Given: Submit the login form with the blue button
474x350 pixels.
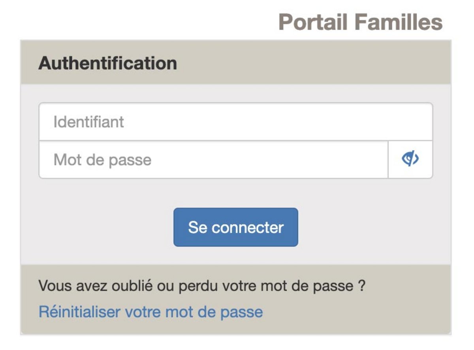Looking at the screenshot, I should [236, 227].
